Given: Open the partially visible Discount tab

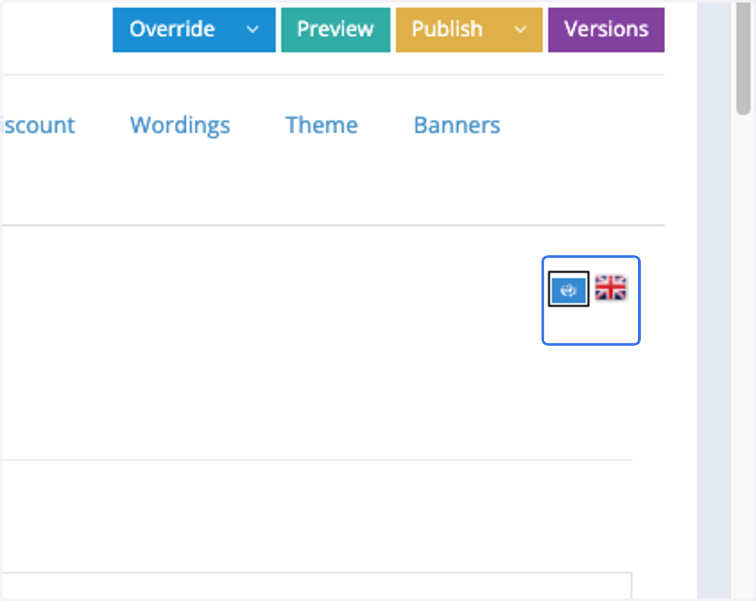Looking at the screenshot, I should point(38,125).
